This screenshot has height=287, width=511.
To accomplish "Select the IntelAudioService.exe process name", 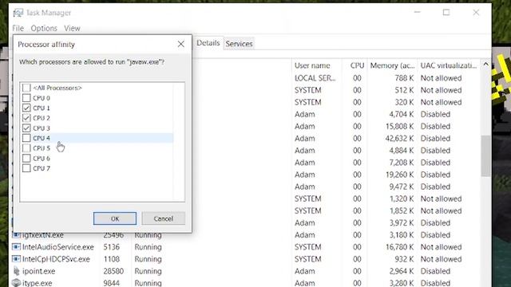I will (x=58, y=247).
